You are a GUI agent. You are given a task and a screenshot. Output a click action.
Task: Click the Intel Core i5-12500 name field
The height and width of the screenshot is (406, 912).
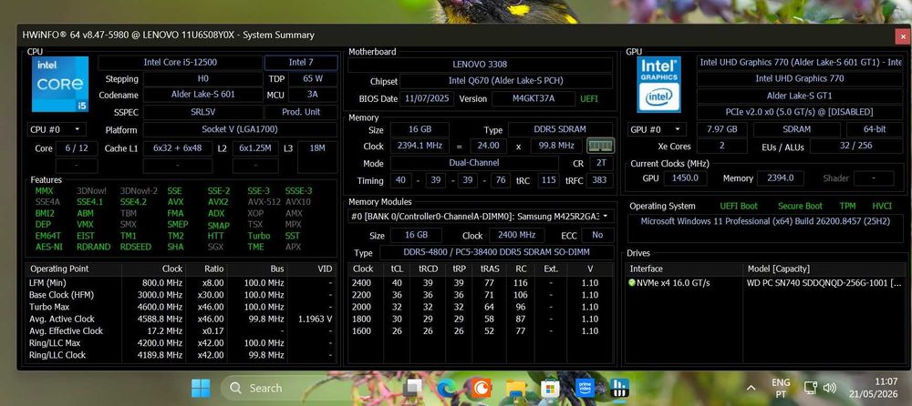181,62
